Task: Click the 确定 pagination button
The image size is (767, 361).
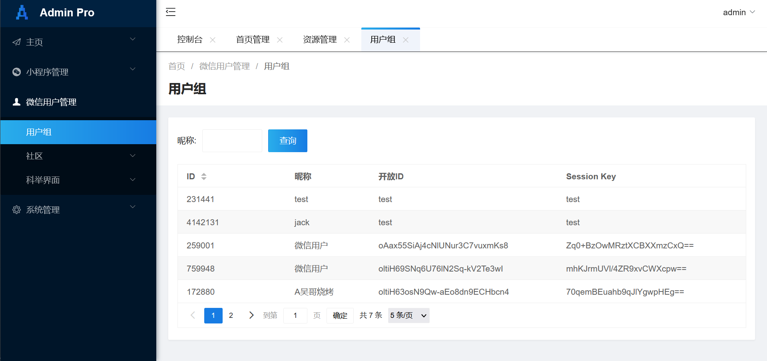Action: 340,315
